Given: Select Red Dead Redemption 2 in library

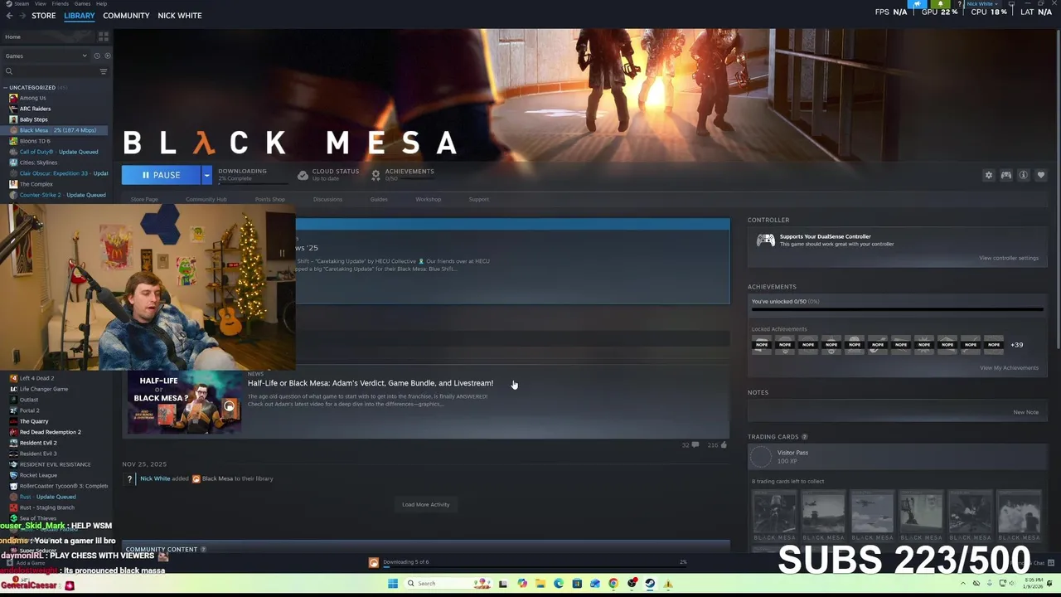Looking at the screenshot, I should click(x=50, y=432).
